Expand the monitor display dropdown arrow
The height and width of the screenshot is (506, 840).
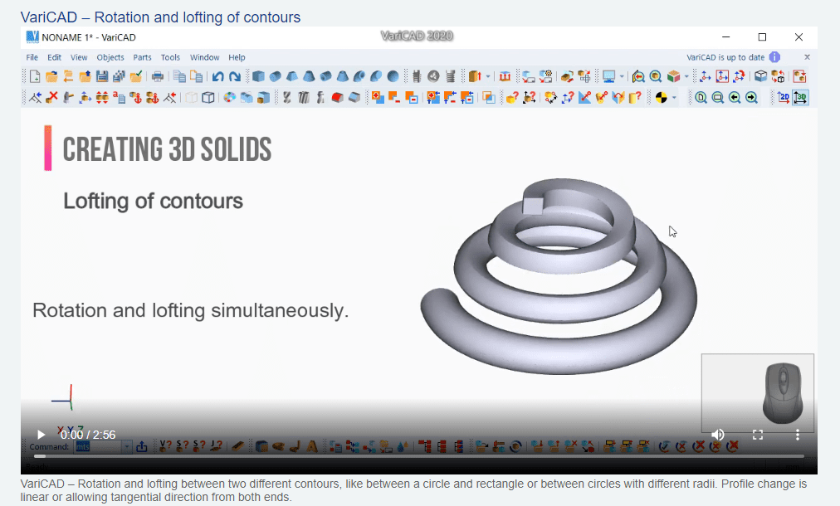tap(622, 76)
